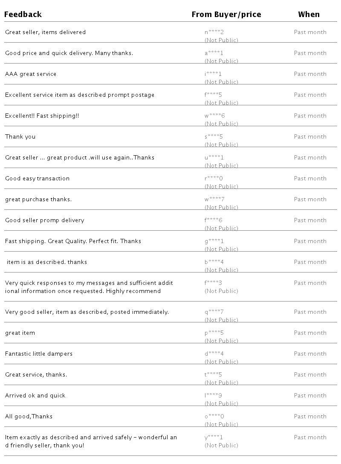Viewport: 341px width, 464px height.
Task: Click the "Fantastic little dampers" comment
Action: 39,354
